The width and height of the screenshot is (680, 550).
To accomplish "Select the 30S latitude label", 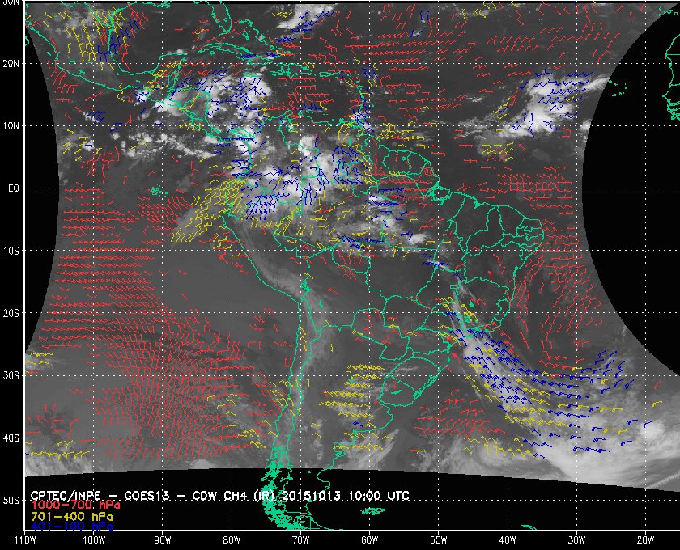I will coord(11,375).
